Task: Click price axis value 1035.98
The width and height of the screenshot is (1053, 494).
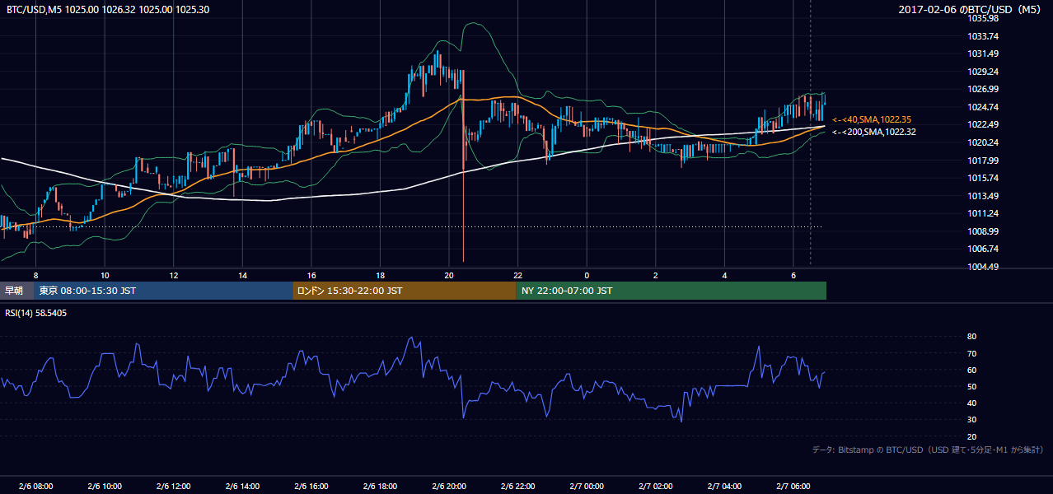Action: click(x=982, y=18)
